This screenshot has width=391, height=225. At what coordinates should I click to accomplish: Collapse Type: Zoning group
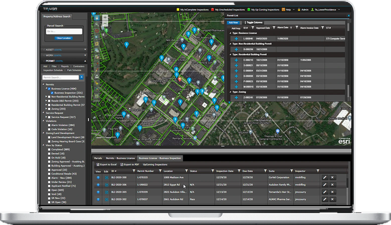(x=230, y=92)
